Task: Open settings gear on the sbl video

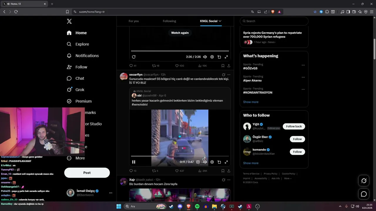Action: [x=212, y=162]
